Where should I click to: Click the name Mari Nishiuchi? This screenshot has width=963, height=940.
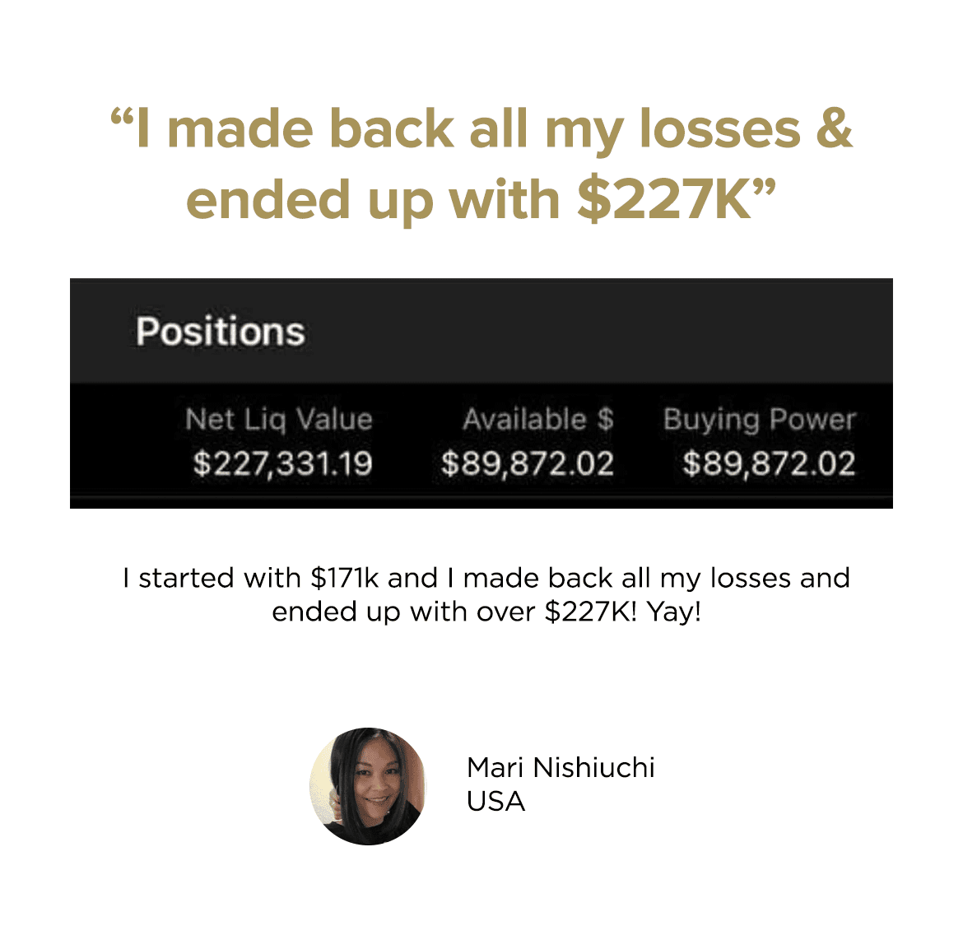pyautogui.click(x=561, y=767)
